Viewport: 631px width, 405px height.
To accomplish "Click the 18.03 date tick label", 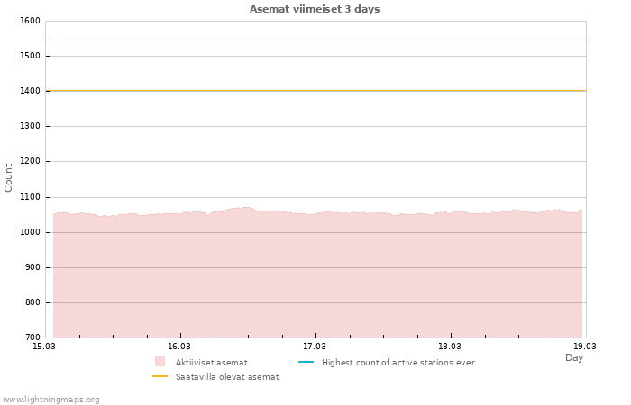I will pos(450,346).
